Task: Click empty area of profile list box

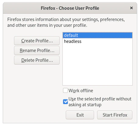Action: coord(97,65)
